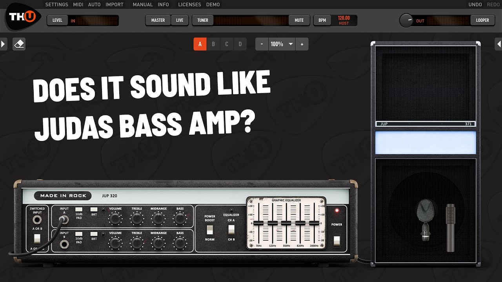Open the TUNER
Viewport: 502px width, 282px height.
pos(203,20)
